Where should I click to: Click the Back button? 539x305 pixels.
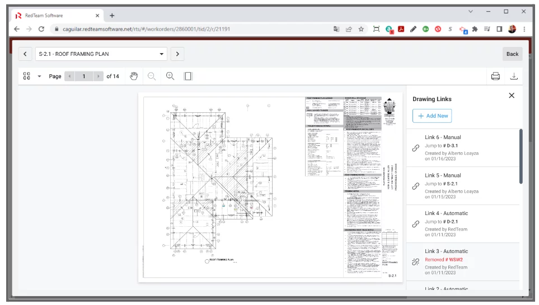pyautogui.click(x=512, y=54)
